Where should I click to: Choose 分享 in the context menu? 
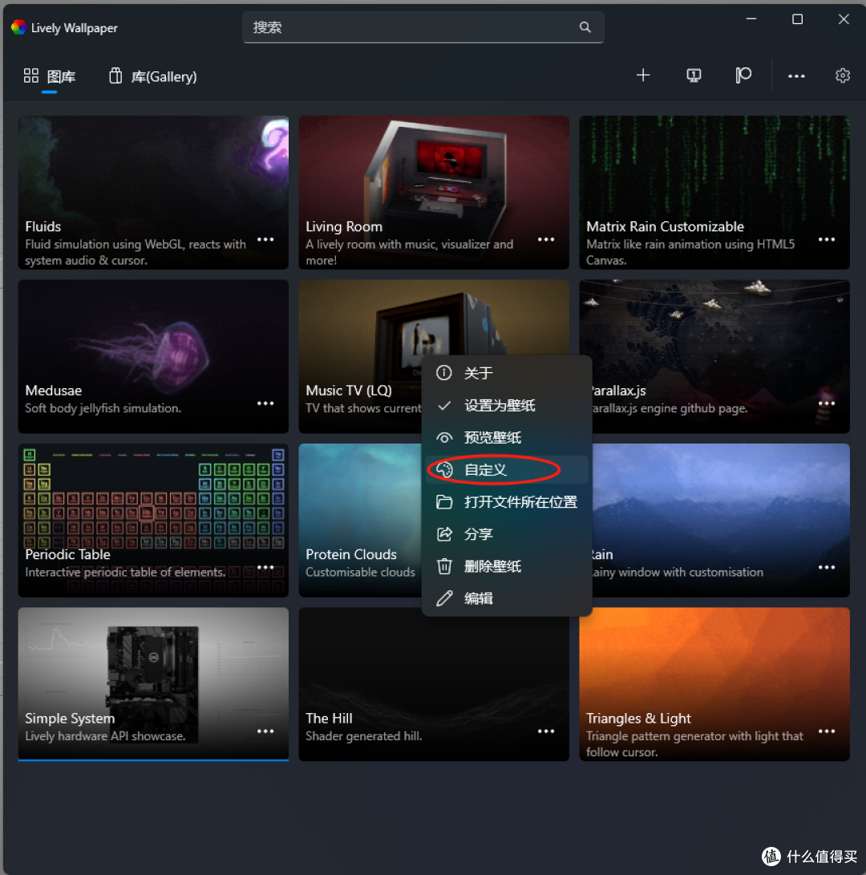coord(507,534)
